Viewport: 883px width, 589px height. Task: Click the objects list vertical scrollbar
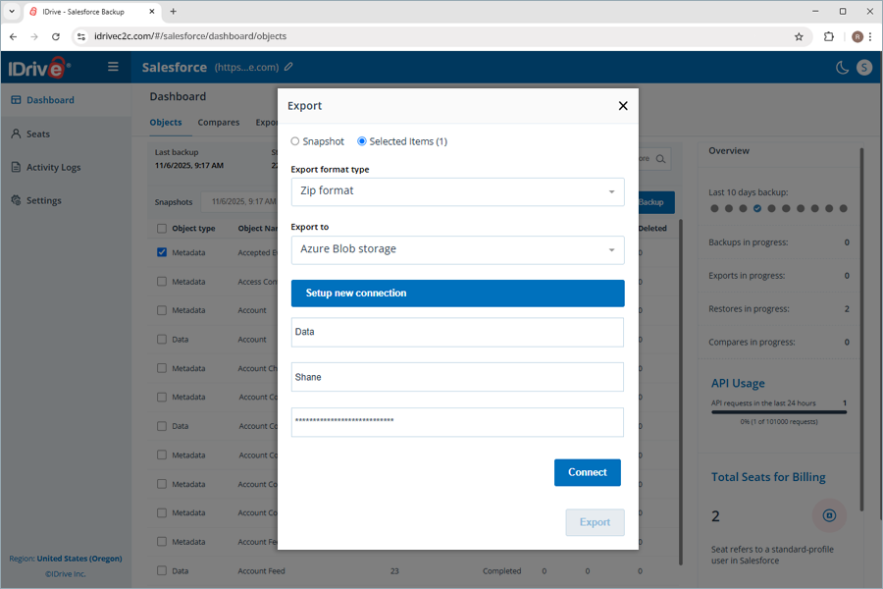point(680,392)
